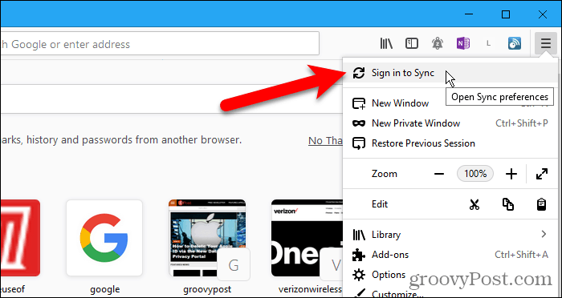Viewport: 562px width, 298px height.
Task: Click the L extension icon
Action: click(x=488, y=43)
